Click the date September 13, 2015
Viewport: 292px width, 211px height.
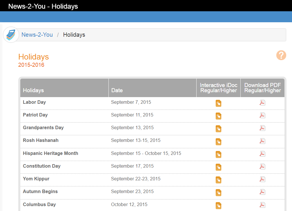[x=133, y=128]
